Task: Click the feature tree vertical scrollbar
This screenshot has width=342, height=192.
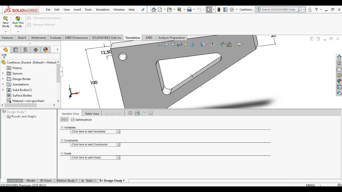Action: click(58, 73)
